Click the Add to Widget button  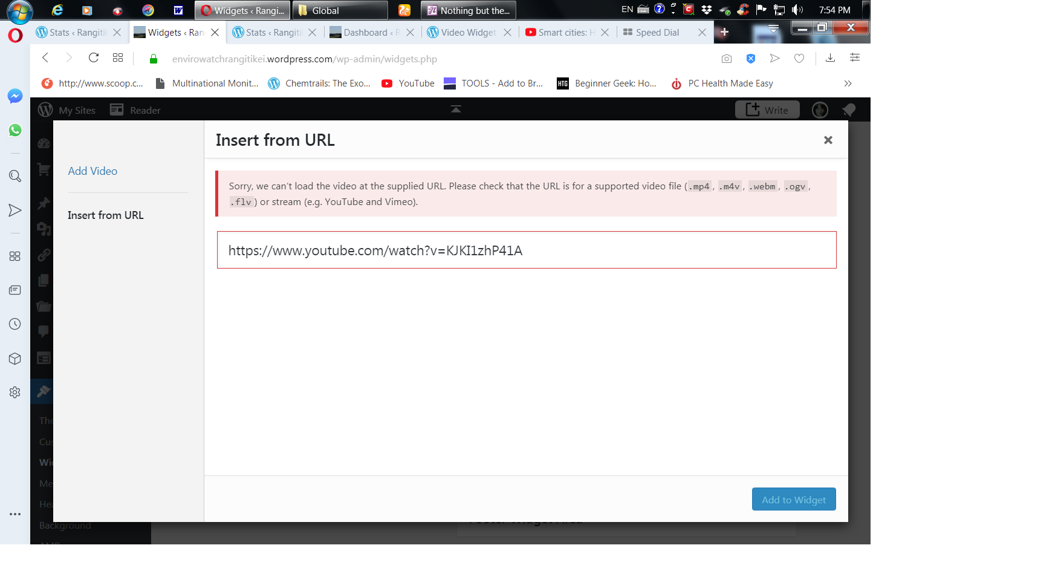(x=793, y=500)
